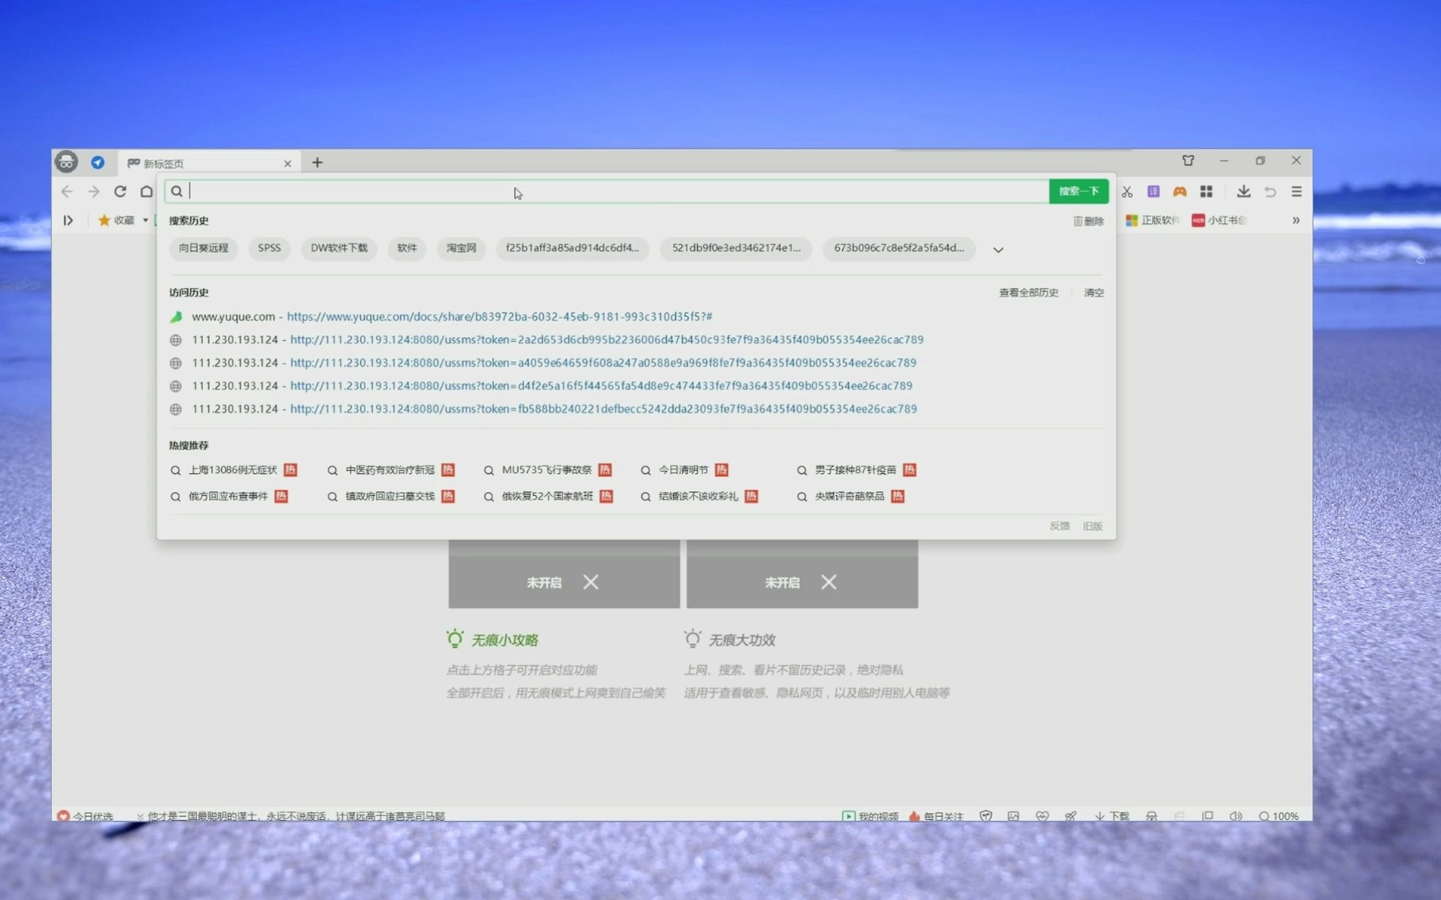The width and height of the screenshot is (1441, 900).
Task: Expand more search history chevron
Action: [998, 250]
